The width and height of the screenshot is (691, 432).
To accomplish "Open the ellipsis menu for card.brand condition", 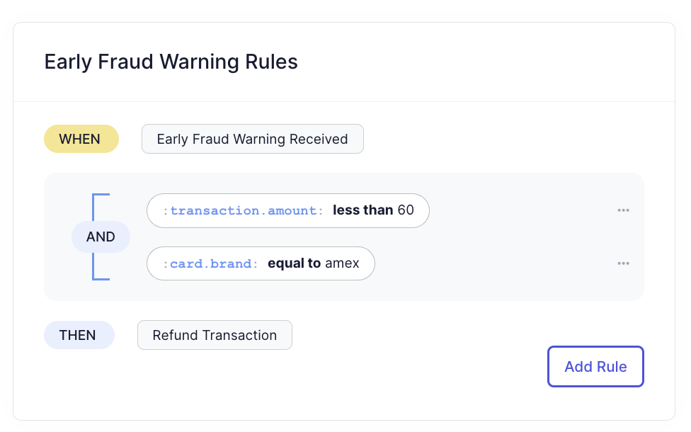I will pyautogui.click(x=623, y=263).
